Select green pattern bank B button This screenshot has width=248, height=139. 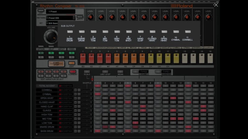[51, 53]
